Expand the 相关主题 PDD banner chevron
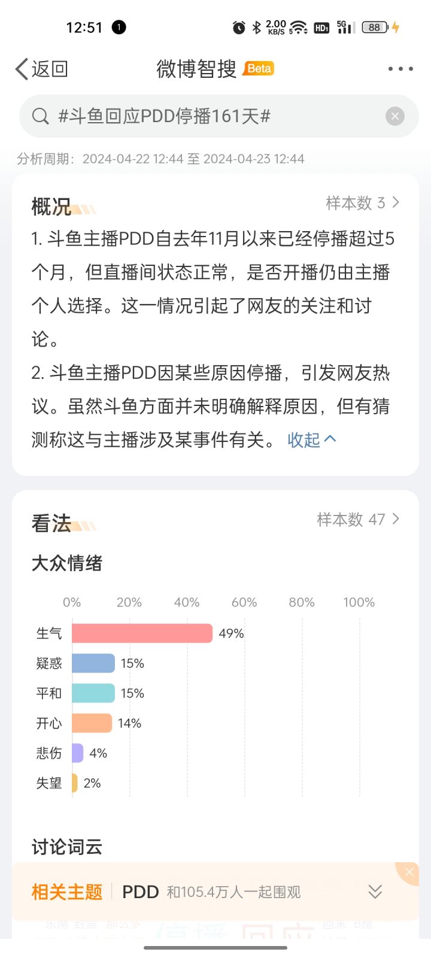 coord(375,892)
